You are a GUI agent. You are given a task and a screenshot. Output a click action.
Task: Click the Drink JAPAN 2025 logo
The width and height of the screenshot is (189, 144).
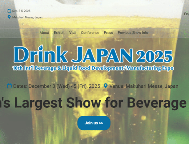(93, 58)
